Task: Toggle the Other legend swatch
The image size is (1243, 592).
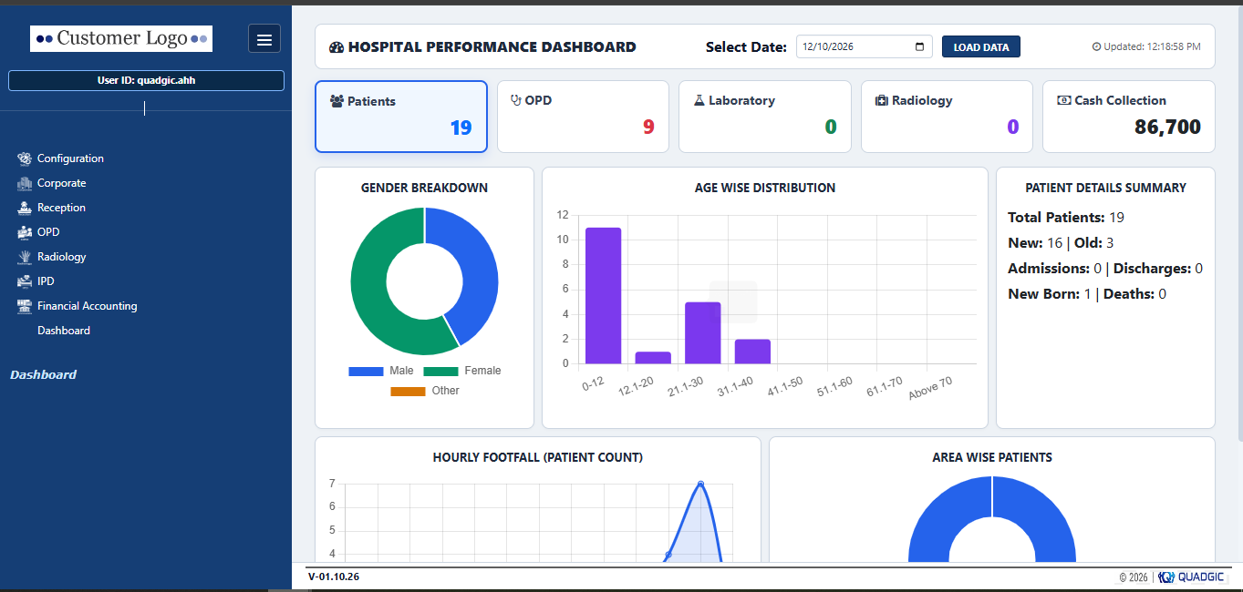Action: 408,391
